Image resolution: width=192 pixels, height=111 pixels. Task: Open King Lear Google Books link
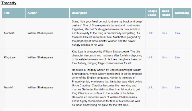coord(150,57)
